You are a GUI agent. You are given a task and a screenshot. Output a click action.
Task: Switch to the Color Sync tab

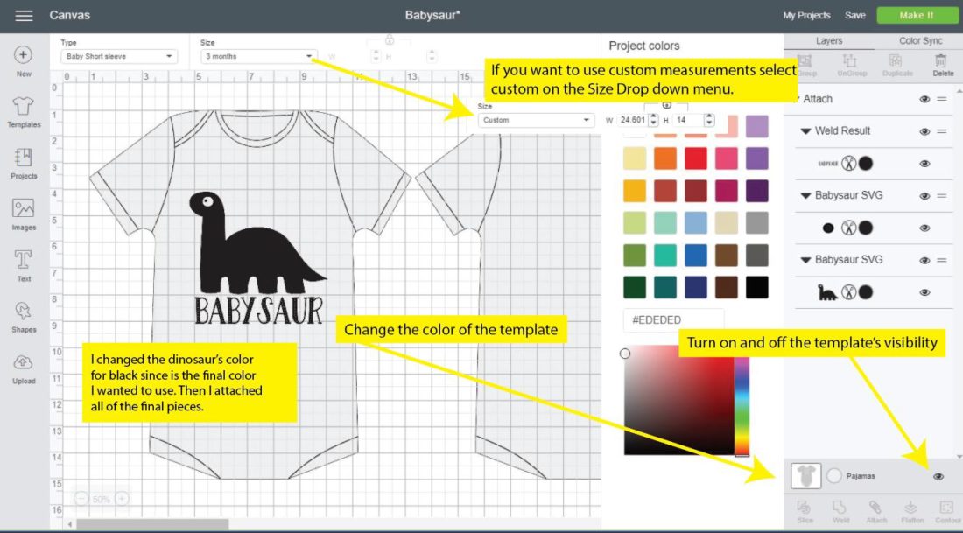click(x=920, y=41)
